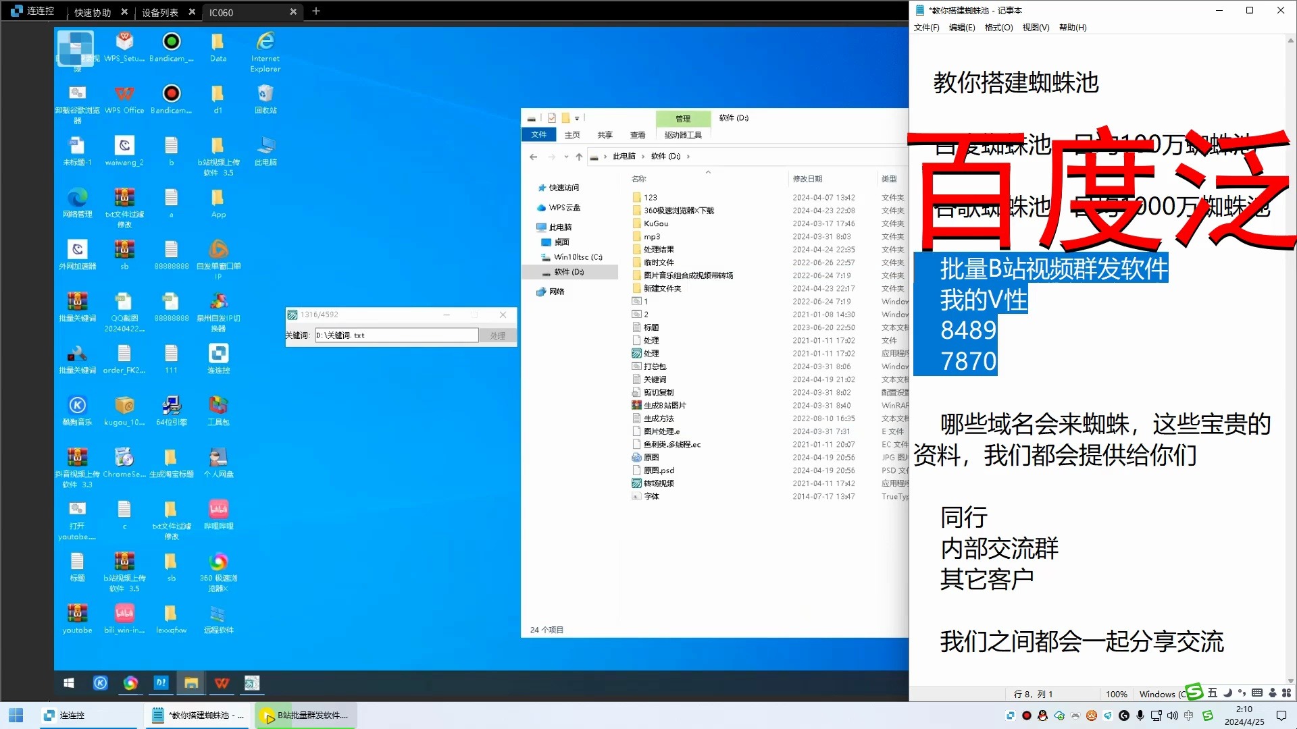1297x729 pixels.
Task: Open the 文件 tab in File Explorer
Action: 538,134
